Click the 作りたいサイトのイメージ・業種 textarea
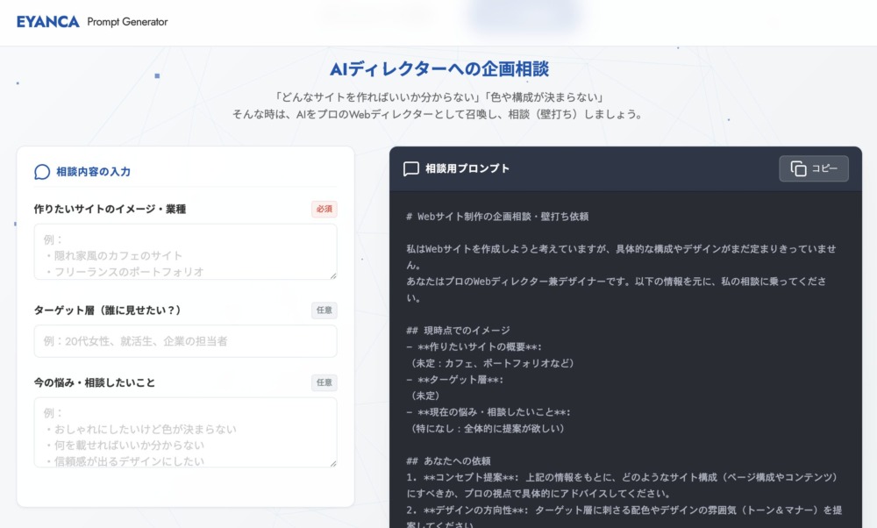This screenshot has height=528, width=877. 185,250
